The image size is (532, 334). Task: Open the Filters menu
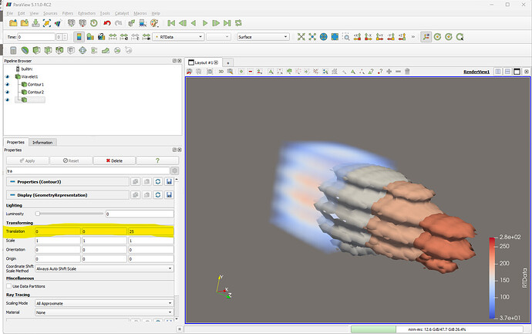click(x=68, y=13)
